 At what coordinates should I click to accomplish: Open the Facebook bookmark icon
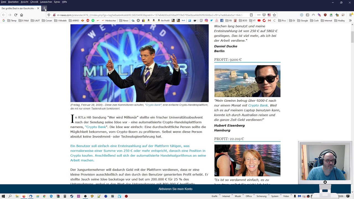pos(222,20)
